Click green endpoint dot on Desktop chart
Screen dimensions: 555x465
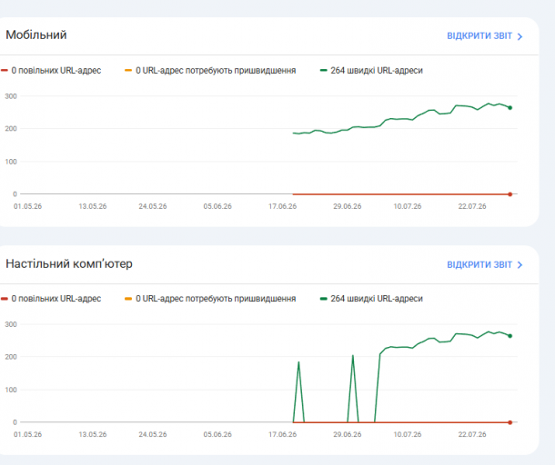510,336
